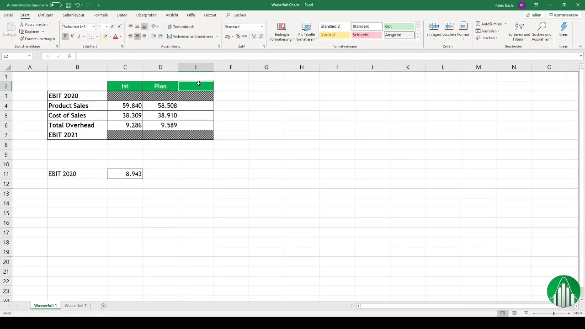Click the increase indent icon
This screenshot has width=585, height=329.
pyautogui.click(x=160, y=36)
